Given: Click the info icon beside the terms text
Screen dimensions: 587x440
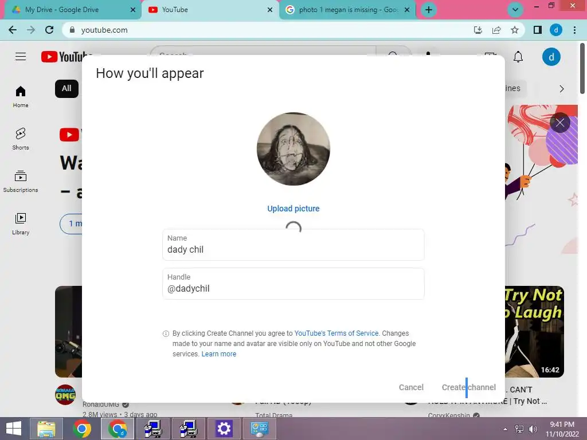Looking at the screenshot, I should coord(166,334).
